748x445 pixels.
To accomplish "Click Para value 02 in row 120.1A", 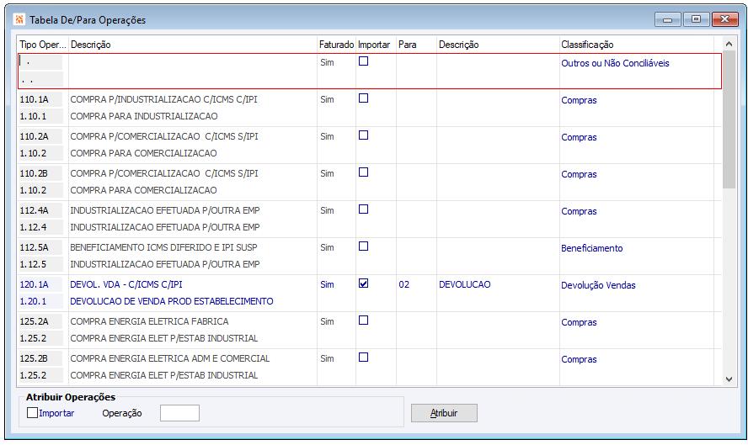I will pos(404,284).
